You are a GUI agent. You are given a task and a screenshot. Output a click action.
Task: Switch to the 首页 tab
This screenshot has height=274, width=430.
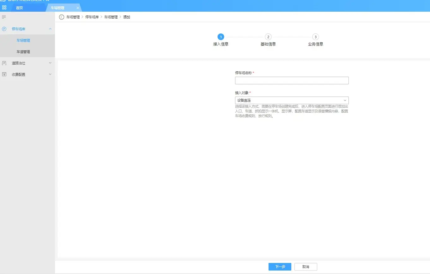[20, 8]
